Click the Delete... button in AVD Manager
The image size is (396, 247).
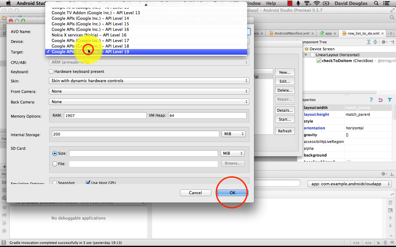285,90
